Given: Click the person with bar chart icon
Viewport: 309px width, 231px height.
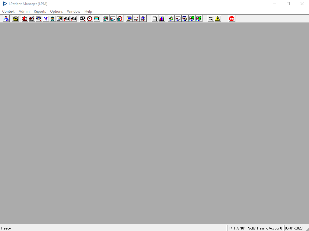Looking at the screenshot, I should coord(106,19).
